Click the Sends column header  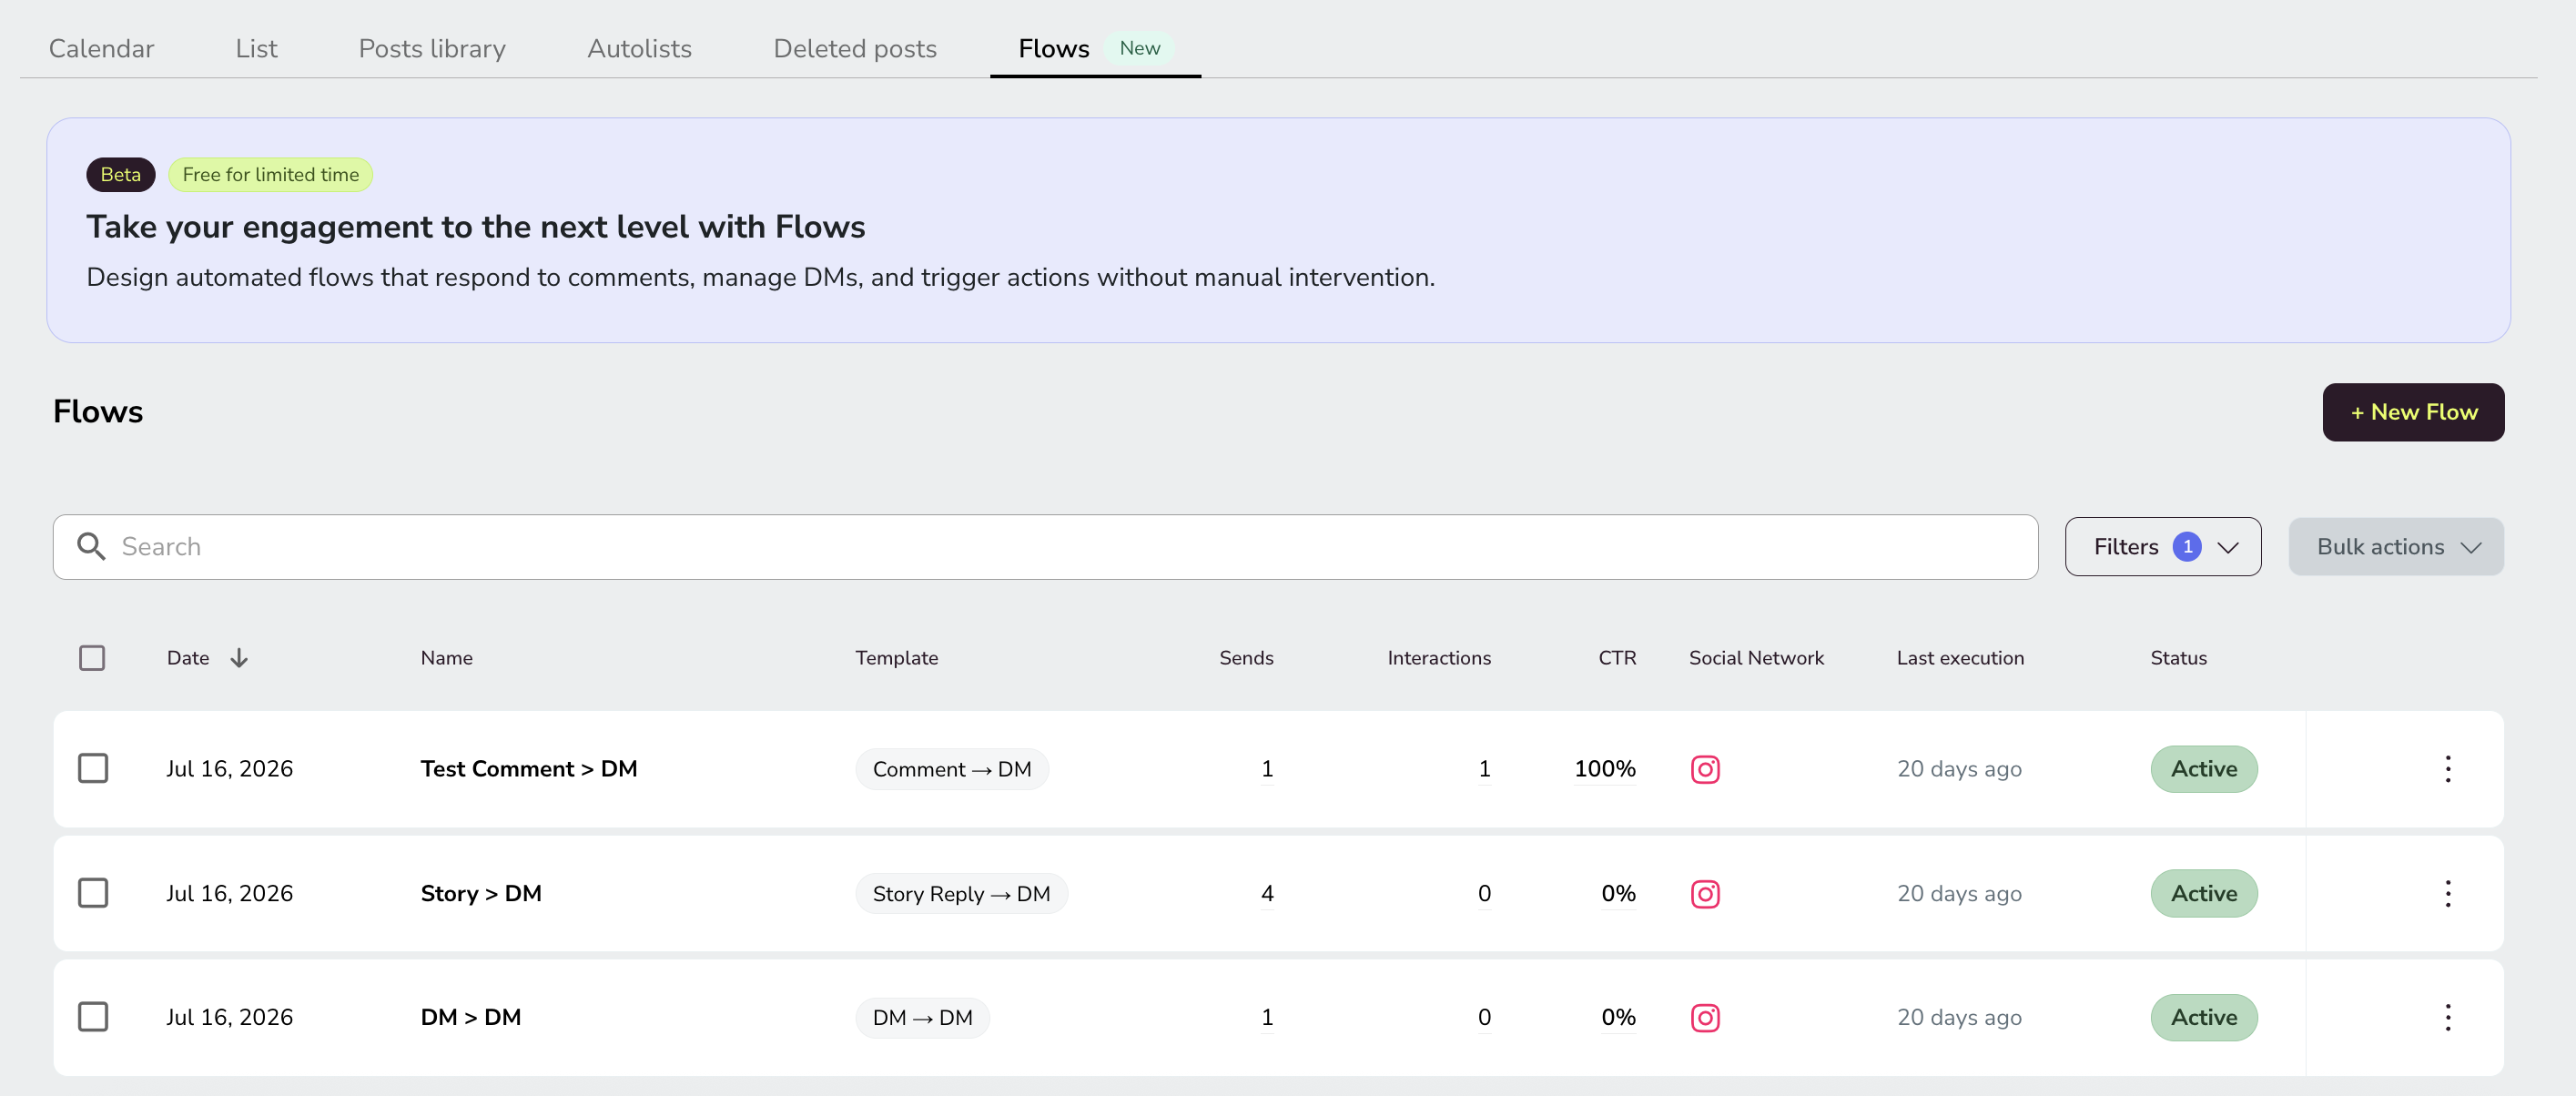tap(1246, 658)
